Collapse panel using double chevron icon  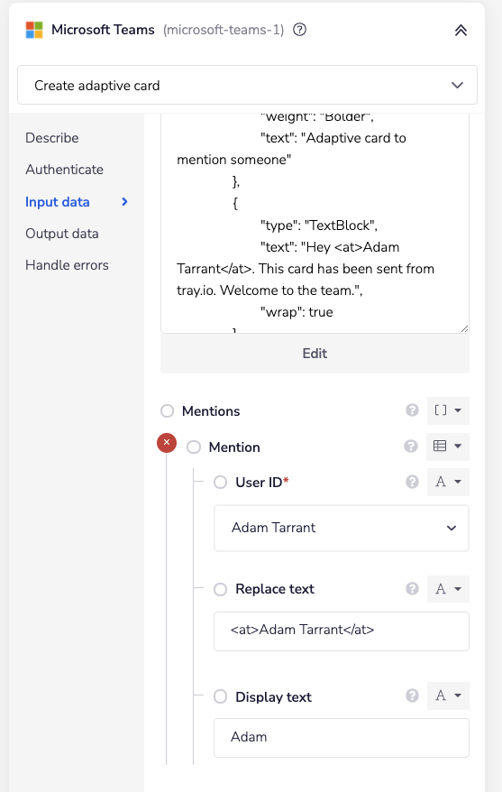(461, 31)
